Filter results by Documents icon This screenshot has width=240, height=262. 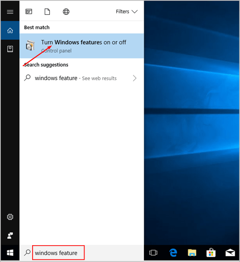48,12
